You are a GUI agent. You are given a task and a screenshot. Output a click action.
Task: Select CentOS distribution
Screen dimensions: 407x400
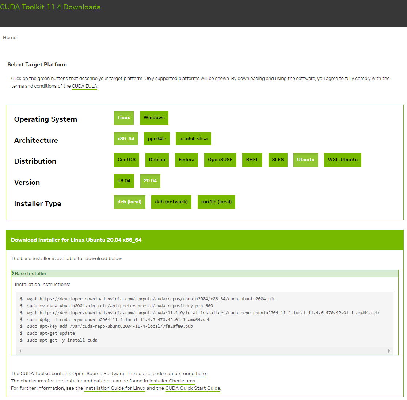coord(126,160)
